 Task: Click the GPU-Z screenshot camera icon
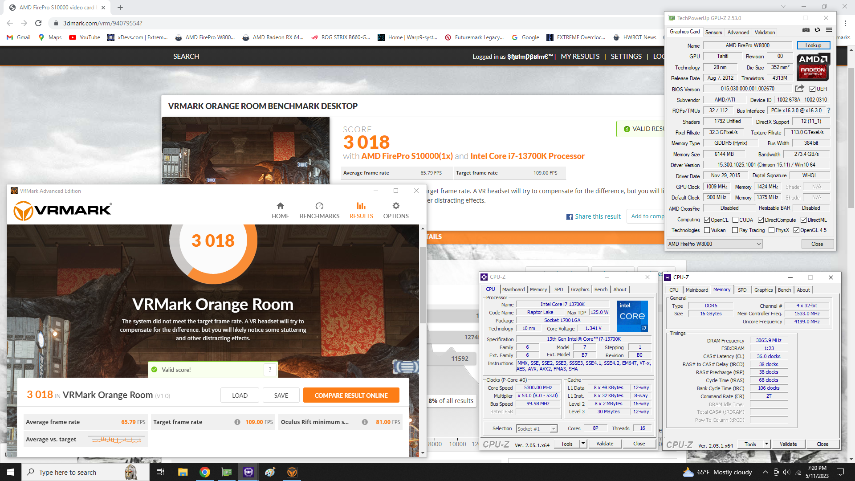coord(806,30)
